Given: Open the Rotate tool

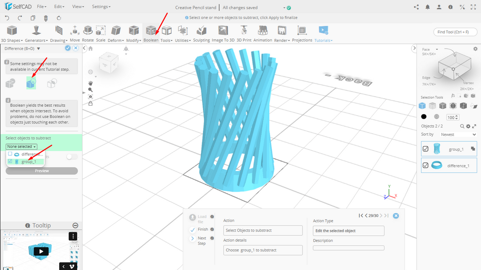Looking at the screenshot, I should pos(88,34).
